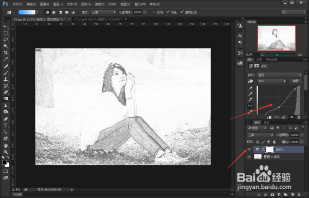Choose the radial gradient style
This screenshot has width=309, height=198.
[x=54, y=12]
